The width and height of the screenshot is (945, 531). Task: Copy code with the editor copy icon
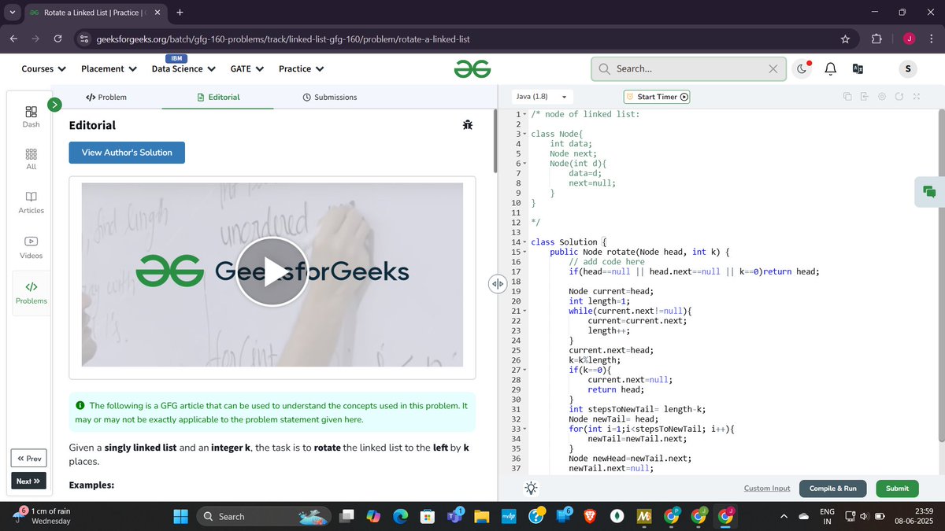[x=847, y=97]
